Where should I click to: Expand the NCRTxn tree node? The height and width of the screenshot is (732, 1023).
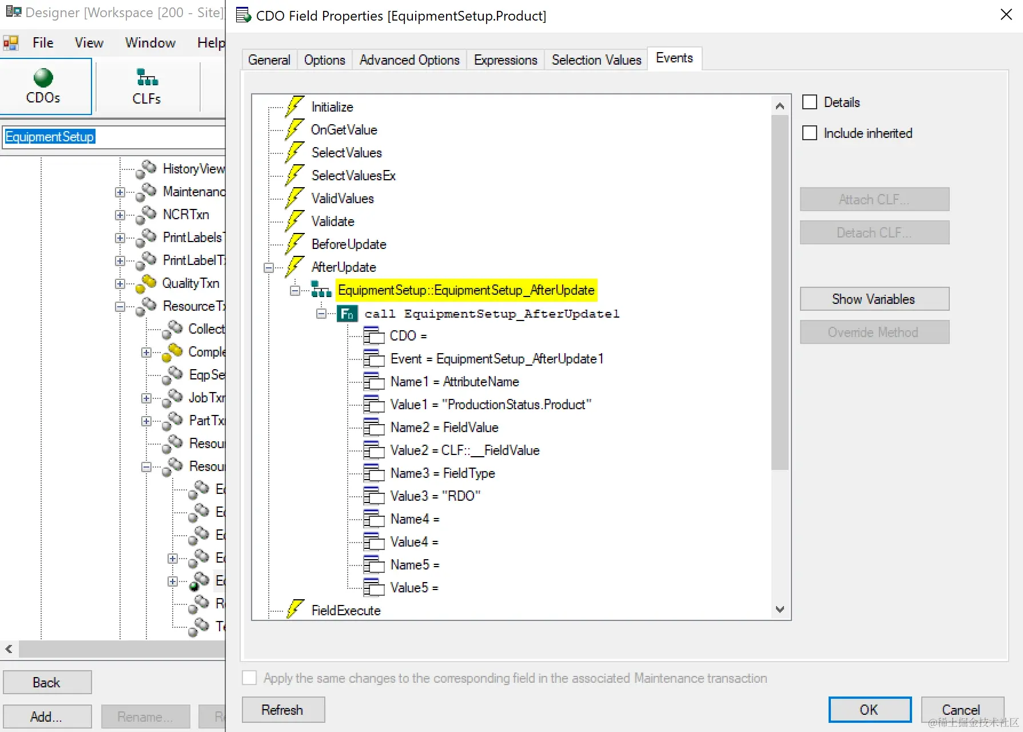coord(120,215)
